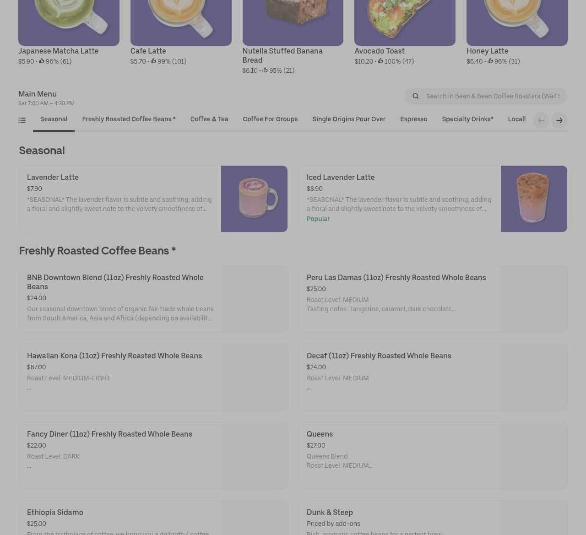Click the search magnifier icon

[x=416, y=96]
